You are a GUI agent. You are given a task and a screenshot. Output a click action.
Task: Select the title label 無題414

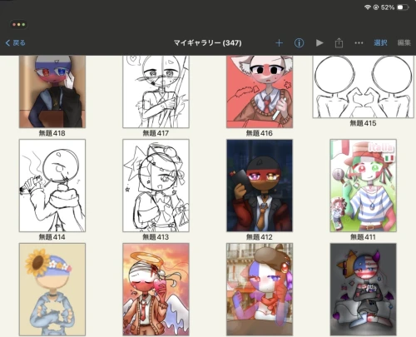coord(52,237)
